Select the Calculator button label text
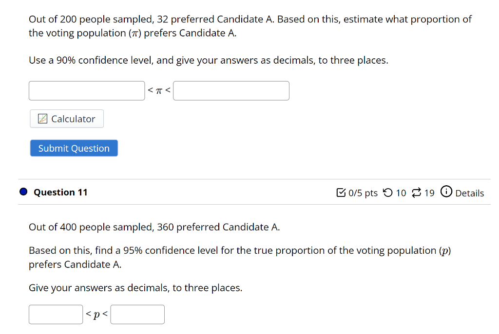Viewport: 499px width, 334px height. tap(74, 118)
